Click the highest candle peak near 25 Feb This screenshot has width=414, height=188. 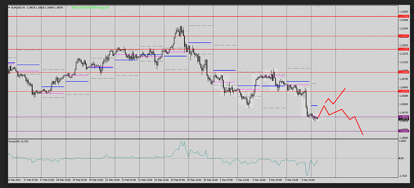pyautogui.click(x=181, y=27)
